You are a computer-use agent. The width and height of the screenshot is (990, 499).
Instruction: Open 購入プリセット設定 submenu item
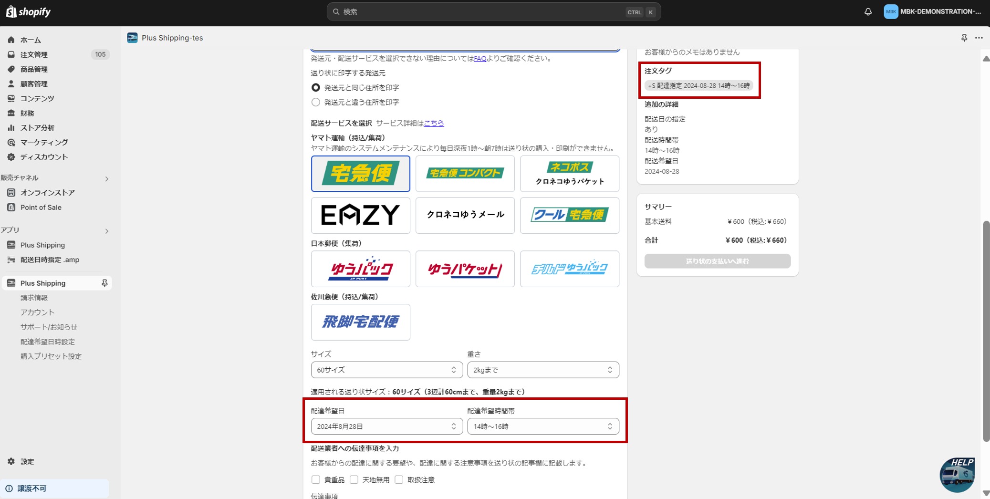[x=51, y=356]
